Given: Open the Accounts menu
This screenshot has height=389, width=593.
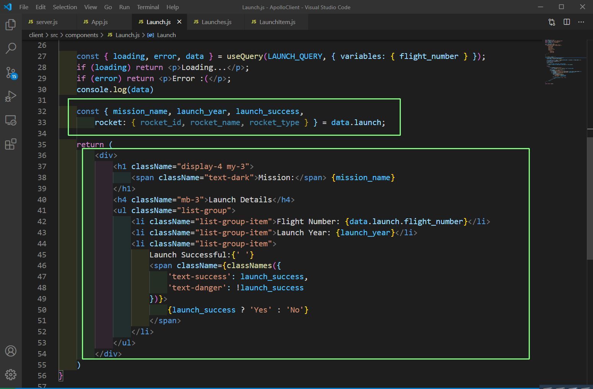Looking at the screenshot, I should [11, 351].
